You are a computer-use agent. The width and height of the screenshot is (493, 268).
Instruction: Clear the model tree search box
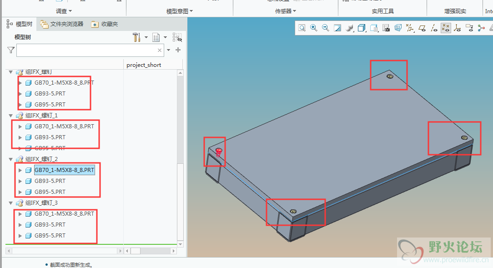pyautogui.click(x=160, y=50)
